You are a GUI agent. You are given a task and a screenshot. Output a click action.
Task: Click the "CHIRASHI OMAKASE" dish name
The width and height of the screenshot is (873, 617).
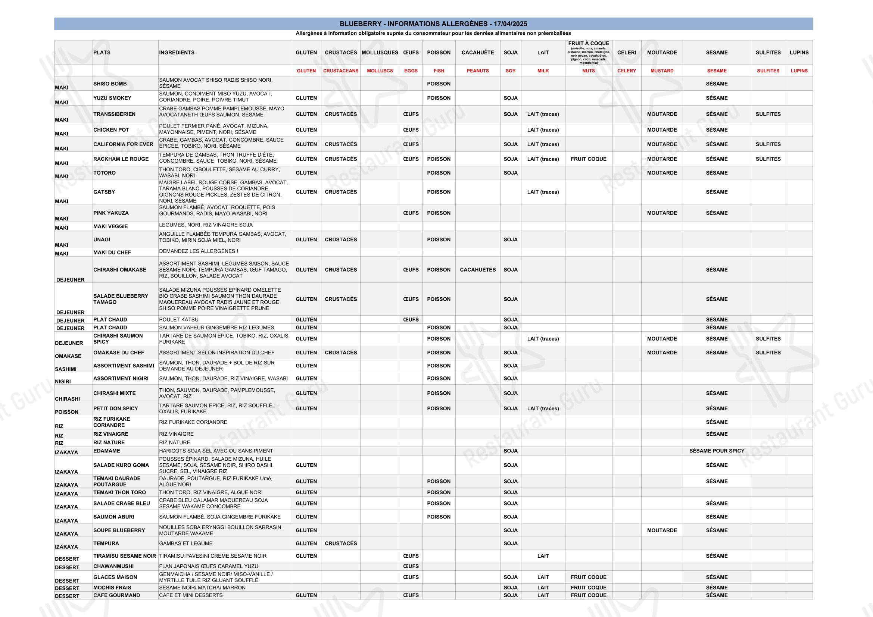tap(120, 270)
